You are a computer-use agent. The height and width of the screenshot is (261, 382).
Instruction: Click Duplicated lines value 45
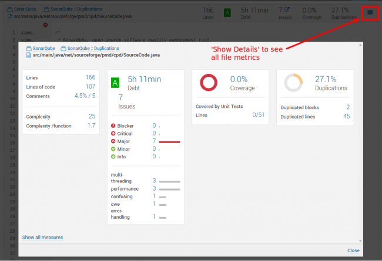click(346, 116)
